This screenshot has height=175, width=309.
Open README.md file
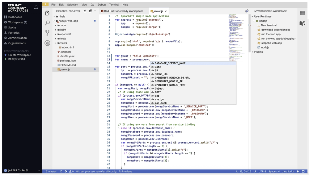68,65
